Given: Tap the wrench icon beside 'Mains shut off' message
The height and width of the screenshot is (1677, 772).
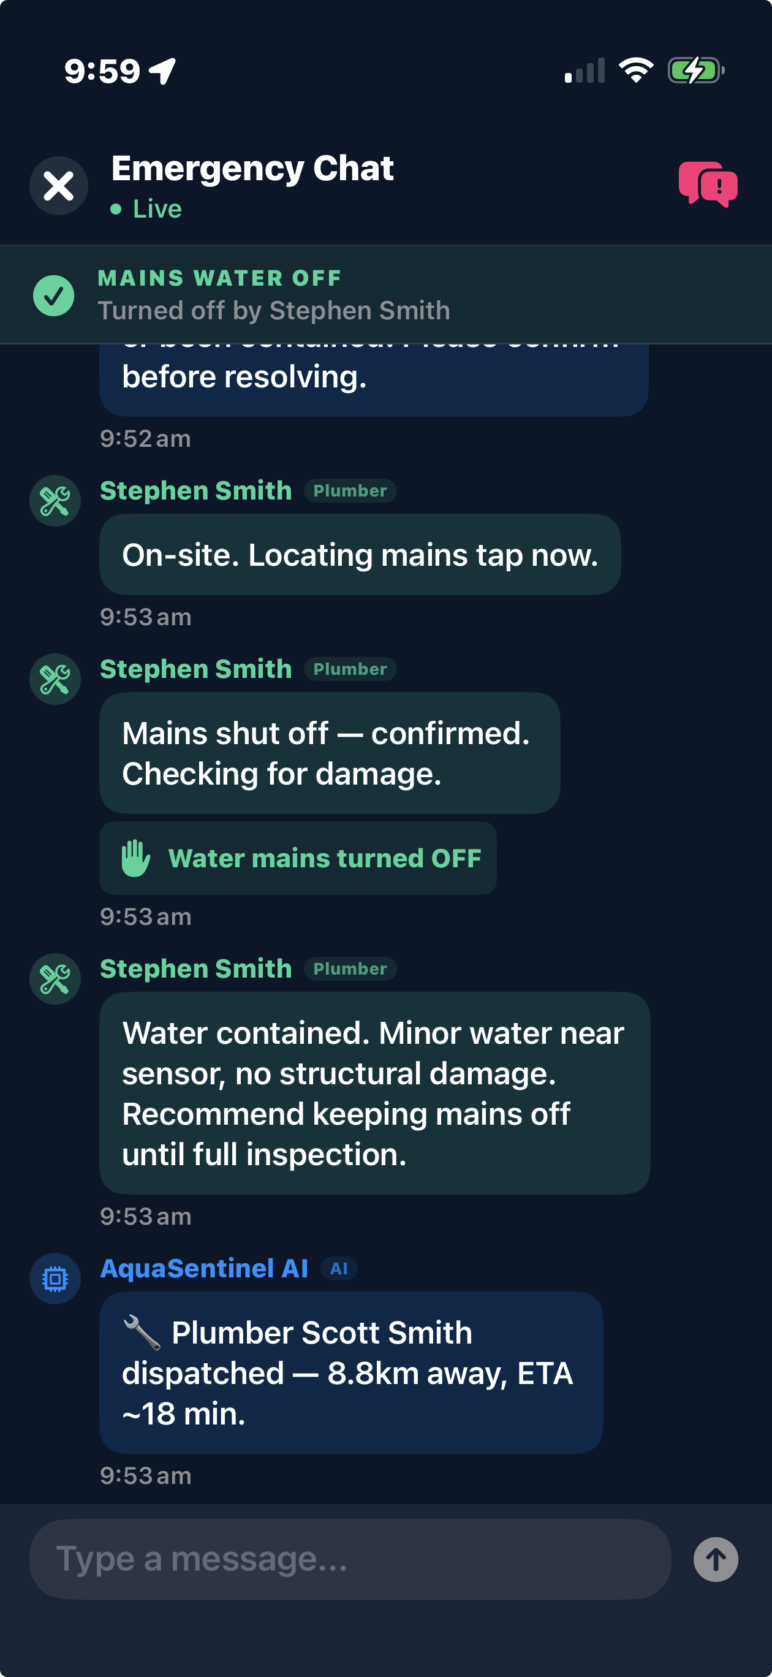Looking at the screenshot, I should [x=55, y=679].
